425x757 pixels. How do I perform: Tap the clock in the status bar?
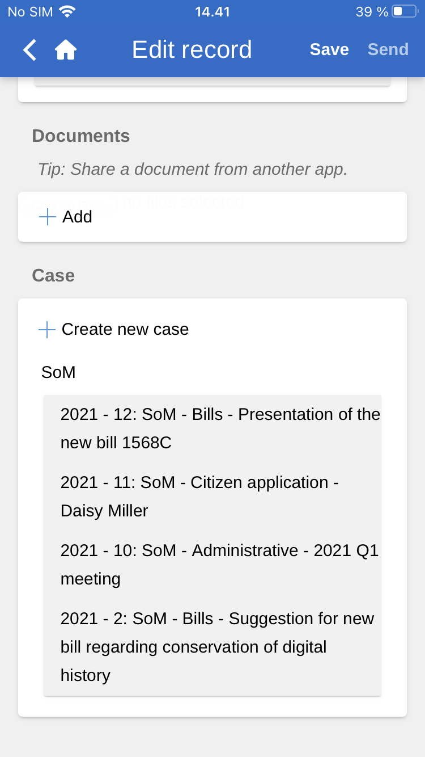212,12
